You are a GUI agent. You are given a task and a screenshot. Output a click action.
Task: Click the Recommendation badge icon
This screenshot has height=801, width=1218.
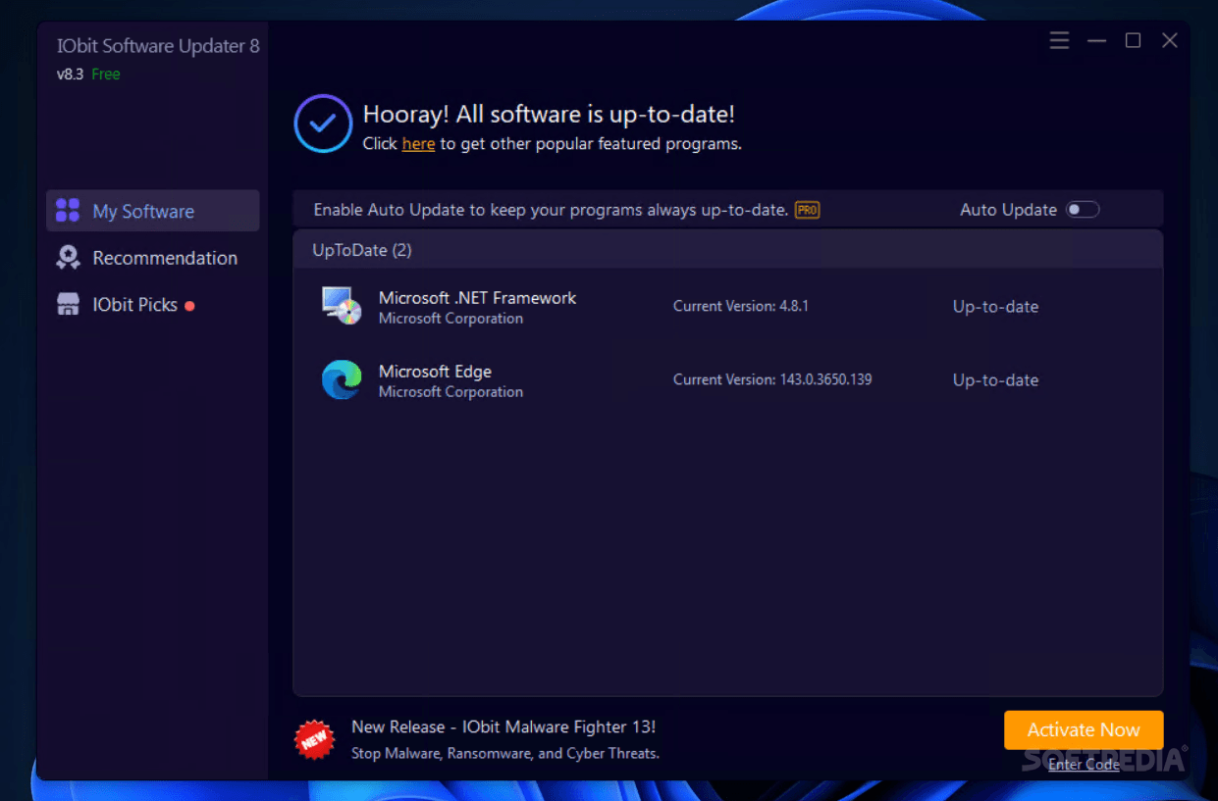[x=68, y=258]
